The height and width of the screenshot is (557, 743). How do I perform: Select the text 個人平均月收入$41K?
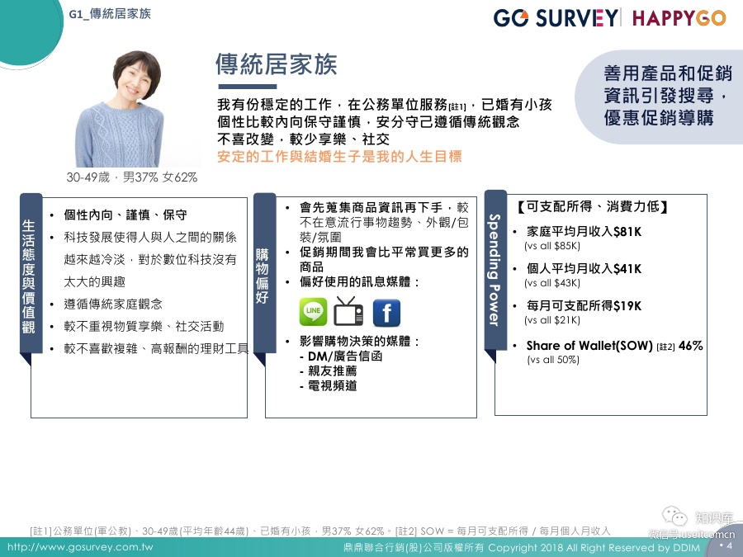(584, 268)
